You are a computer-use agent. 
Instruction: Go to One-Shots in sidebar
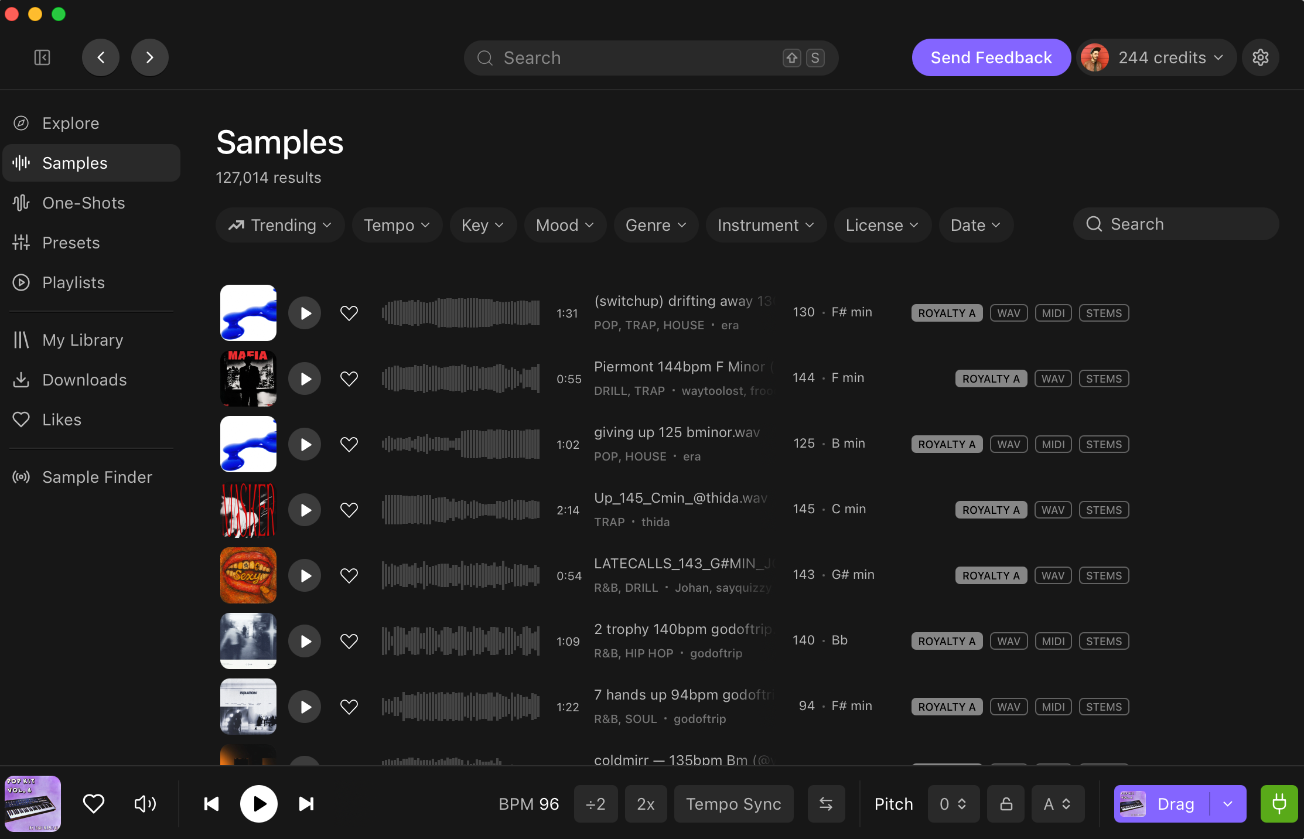84,203
